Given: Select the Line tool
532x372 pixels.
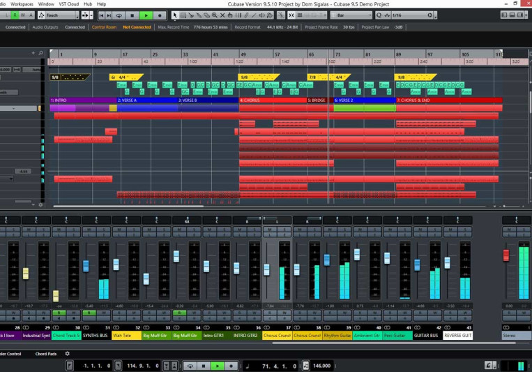Looking at the screenshot, I should pyautogui.click(x=254, y=15).
